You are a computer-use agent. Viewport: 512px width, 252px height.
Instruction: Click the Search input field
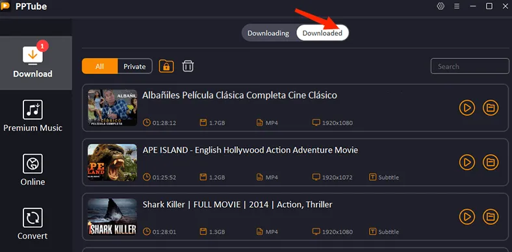point(470,66)
